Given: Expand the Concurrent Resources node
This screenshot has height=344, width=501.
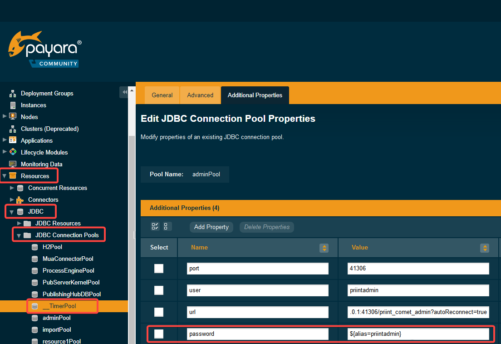Looking at the screenshot, I should 12,188.
